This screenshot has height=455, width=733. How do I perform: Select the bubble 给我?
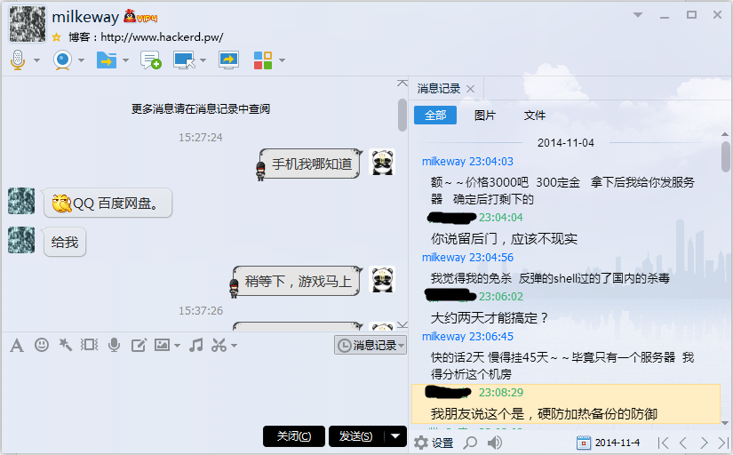coord(65,243)
